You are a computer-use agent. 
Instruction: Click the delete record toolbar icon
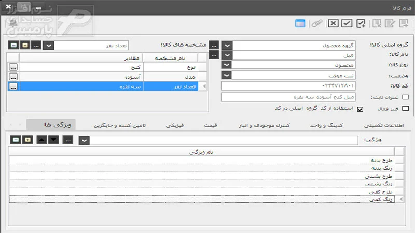pos(377,23)
